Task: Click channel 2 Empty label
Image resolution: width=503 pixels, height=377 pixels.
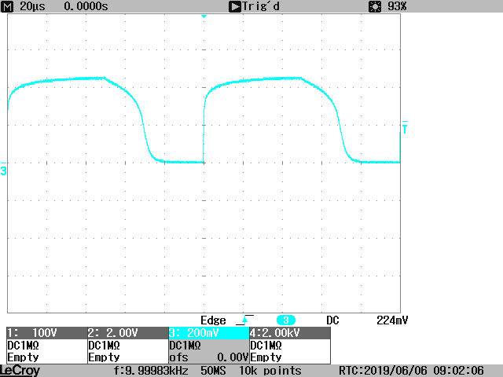Action: pyautogui.click(x=104, y=357)
